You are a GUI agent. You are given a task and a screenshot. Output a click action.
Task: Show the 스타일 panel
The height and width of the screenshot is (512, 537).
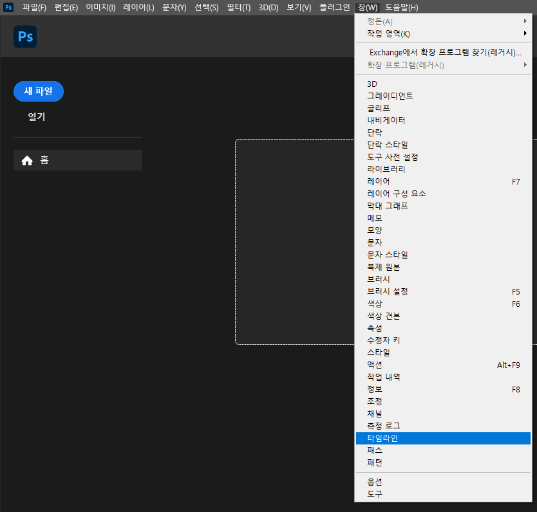point(443,352)
